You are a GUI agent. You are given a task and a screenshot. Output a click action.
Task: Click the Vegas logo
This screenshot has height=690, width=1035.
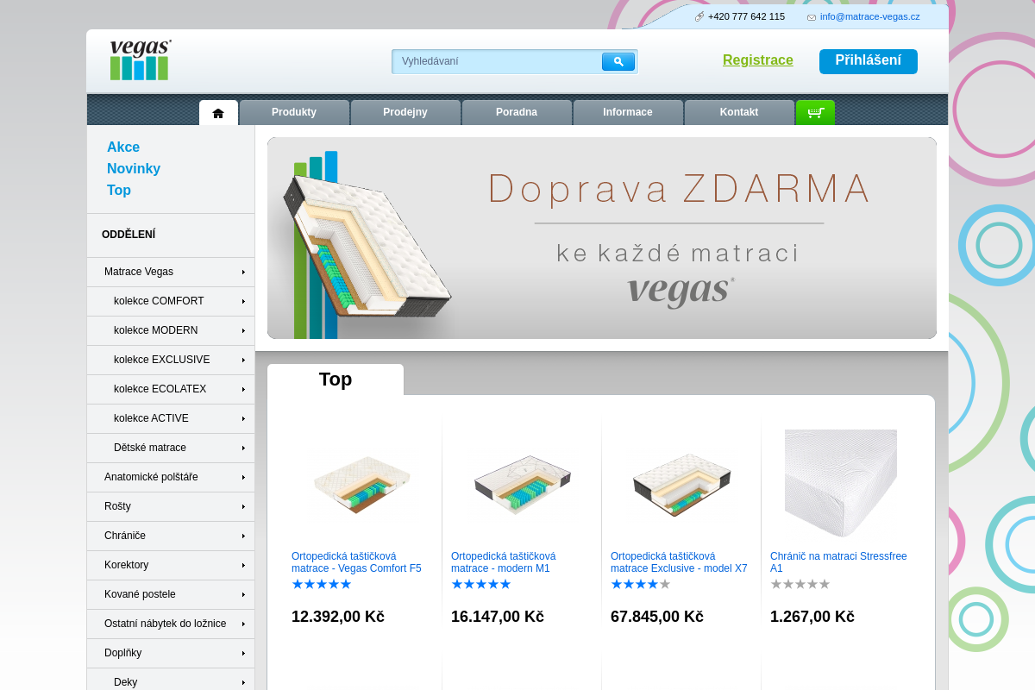pos(140,60)
